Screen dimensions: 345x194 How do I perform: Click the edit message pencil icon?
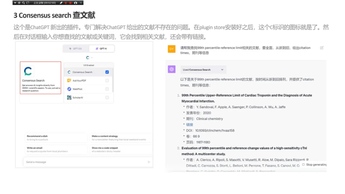[322, 47]
